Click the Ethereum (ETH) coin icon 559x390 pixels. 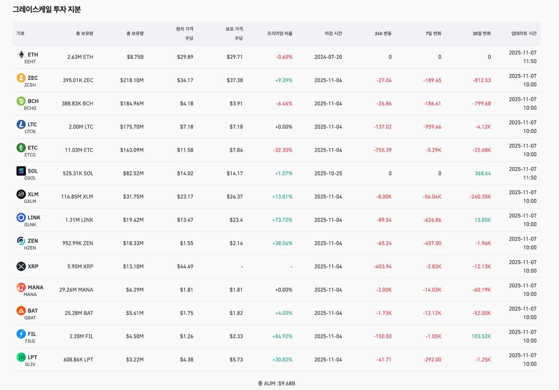(x=21, y=55)
